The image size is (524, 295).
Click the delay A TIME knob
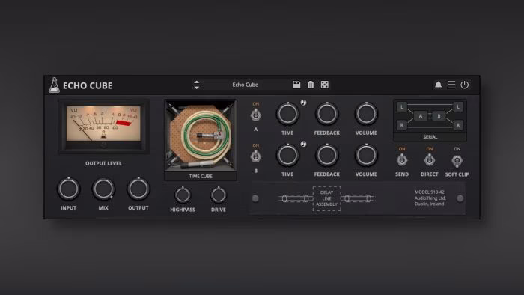287,114
